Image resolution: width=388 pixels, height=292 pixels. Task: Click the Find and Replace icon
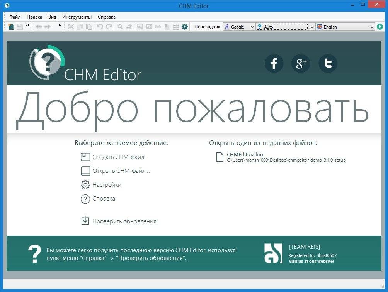pyautogui.click(x=129, y=27)
